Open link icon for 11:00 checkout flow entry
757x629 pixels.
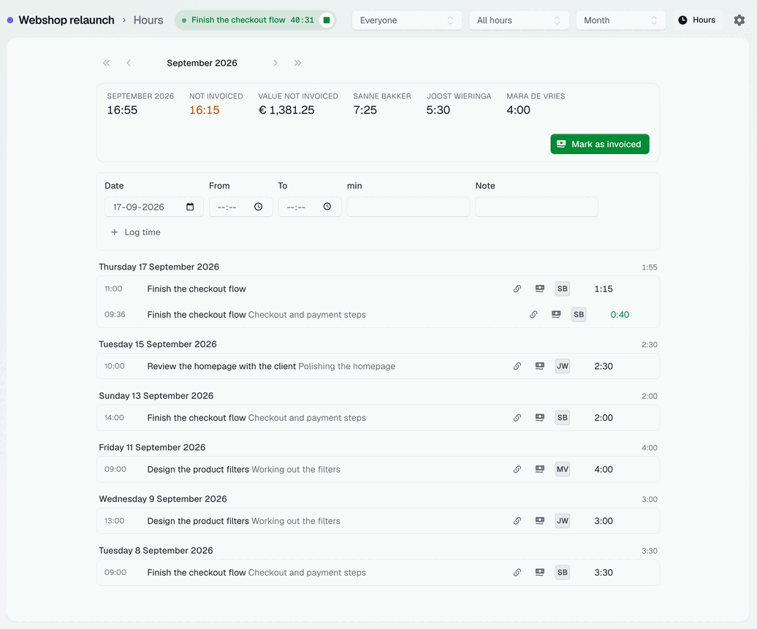517,289
